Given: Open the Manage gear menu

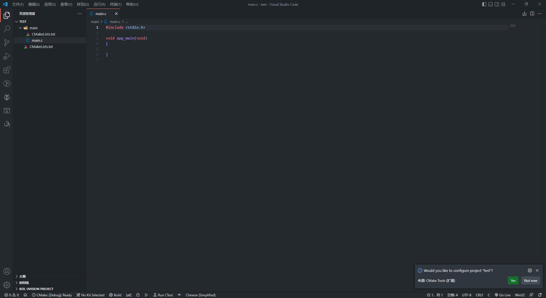Looking at the screenshot, I should pyautogui.click(x=7, y=285).
